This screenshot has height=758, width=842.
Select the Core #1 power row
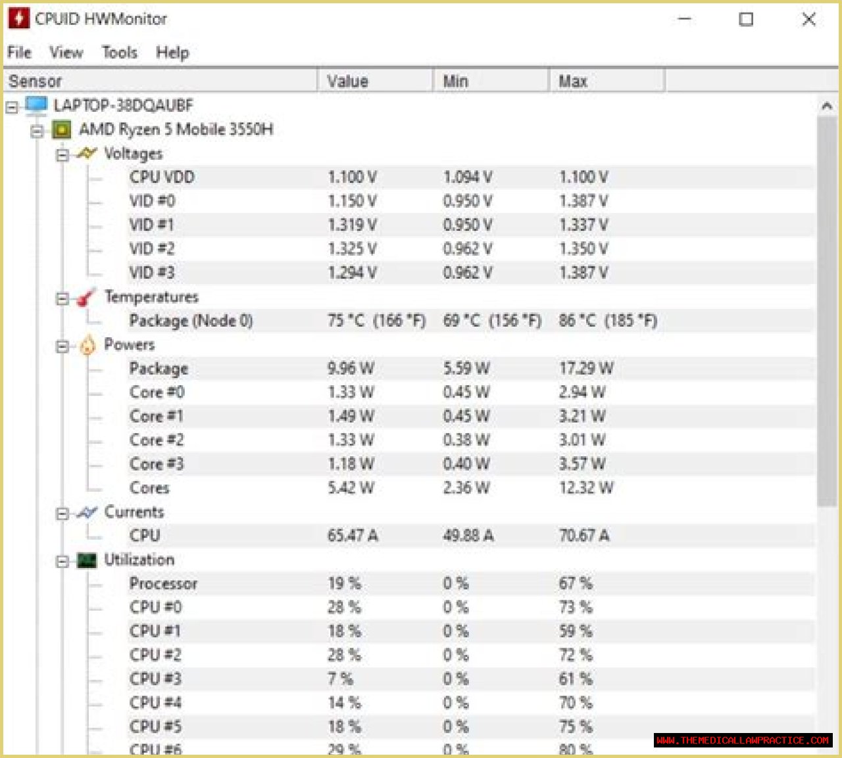(x=471, y=416)
